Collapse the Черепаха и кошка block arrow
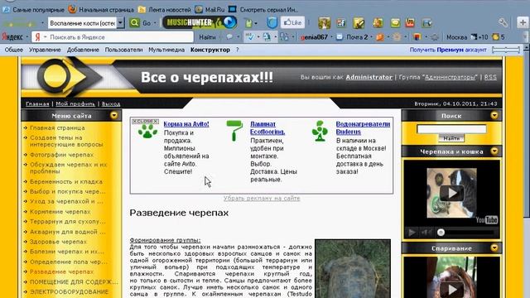 494,151
